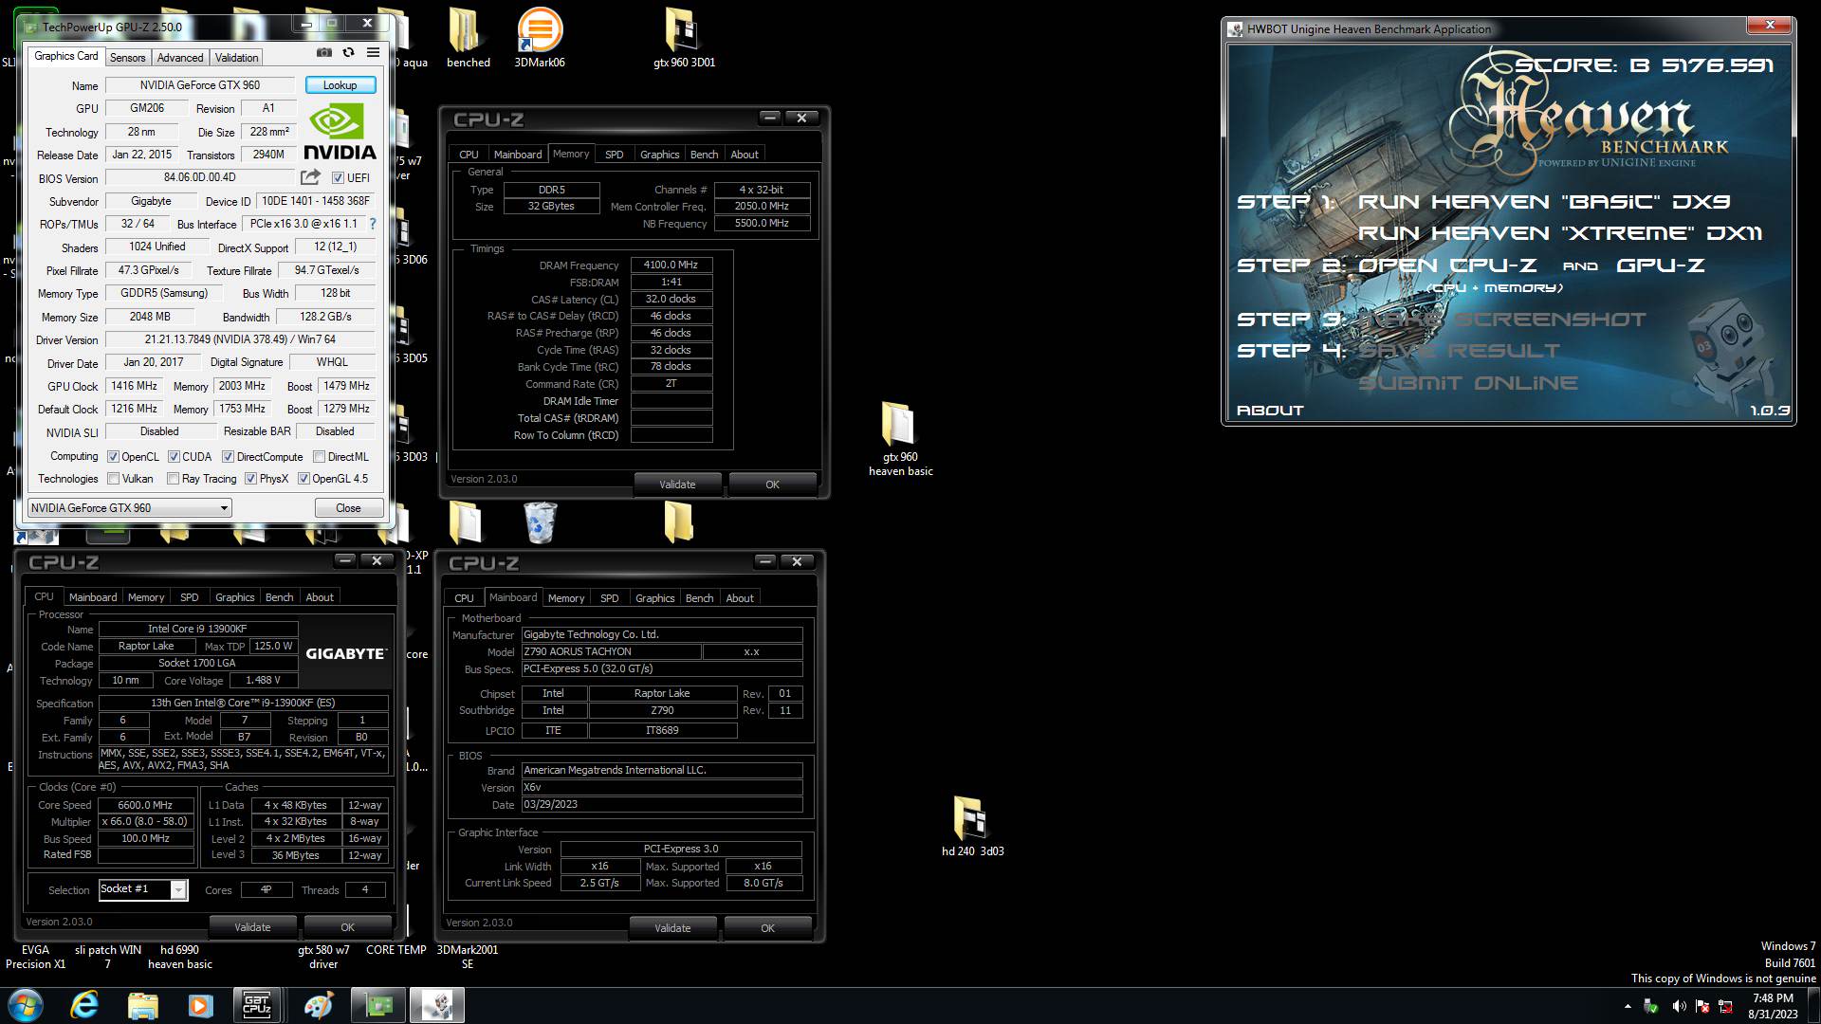The image size is (1821, 1024).
Task: Click the Bus Interface question mark
Action: 373,225
